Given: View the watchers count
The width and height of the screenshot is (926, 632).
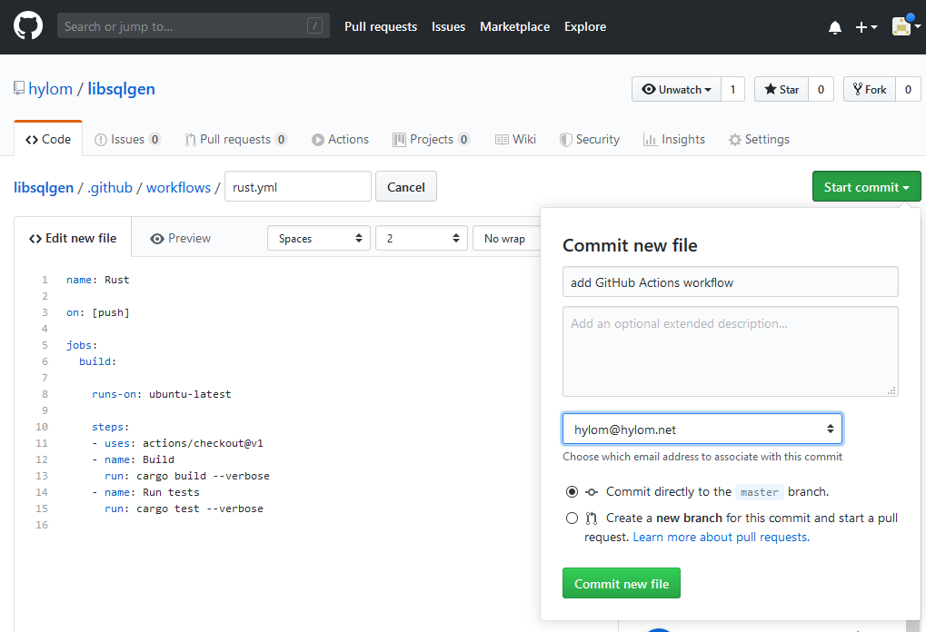Looking at the screenshot, I should click(x=732, y=89).
